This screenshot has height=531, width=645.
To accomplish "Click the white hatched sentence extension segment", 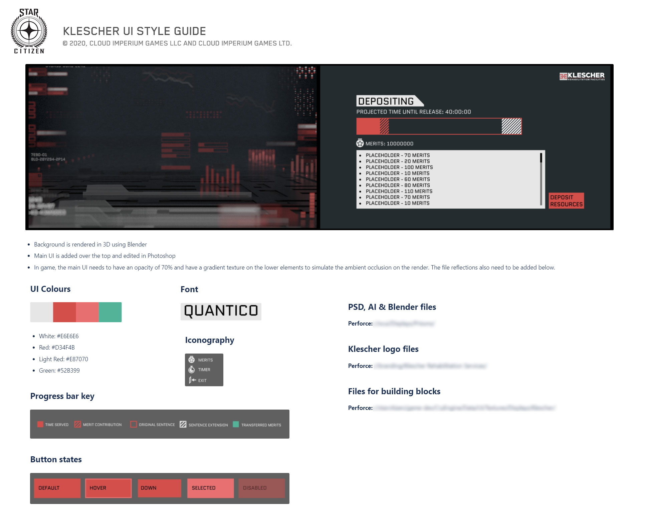I will click(x=511, y=126).
